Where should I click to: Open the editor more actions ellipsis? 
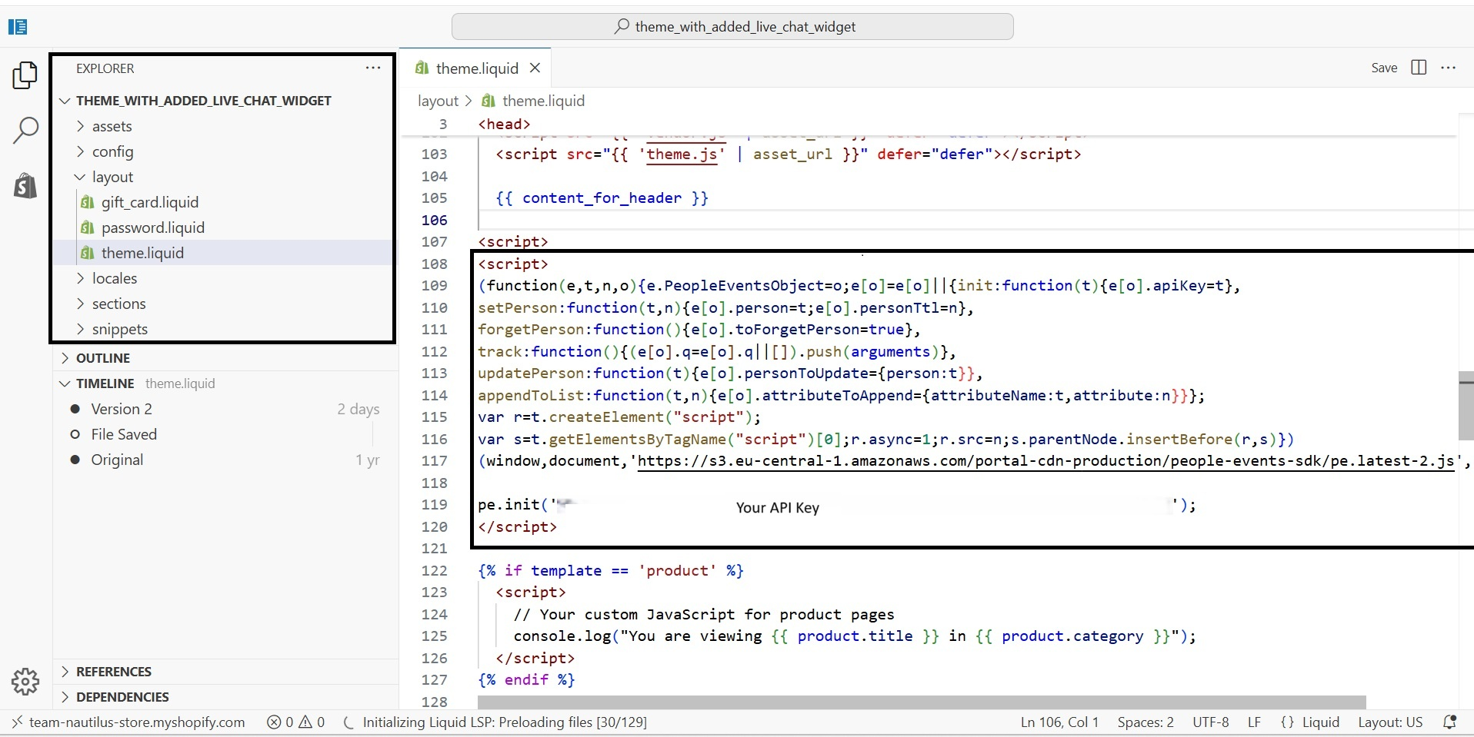1449,68
